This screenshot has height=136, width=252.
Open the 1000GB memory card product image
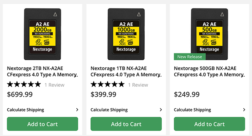(x=126, y=34)
